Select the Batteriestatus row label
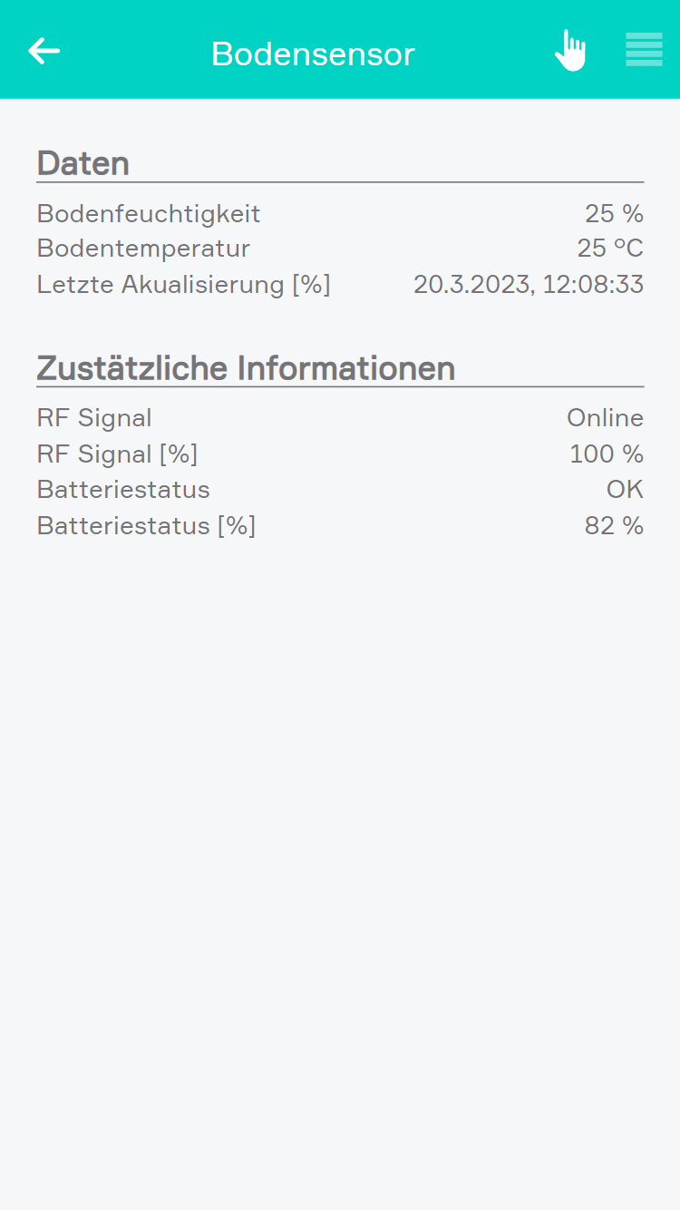 tap(123, 490)
